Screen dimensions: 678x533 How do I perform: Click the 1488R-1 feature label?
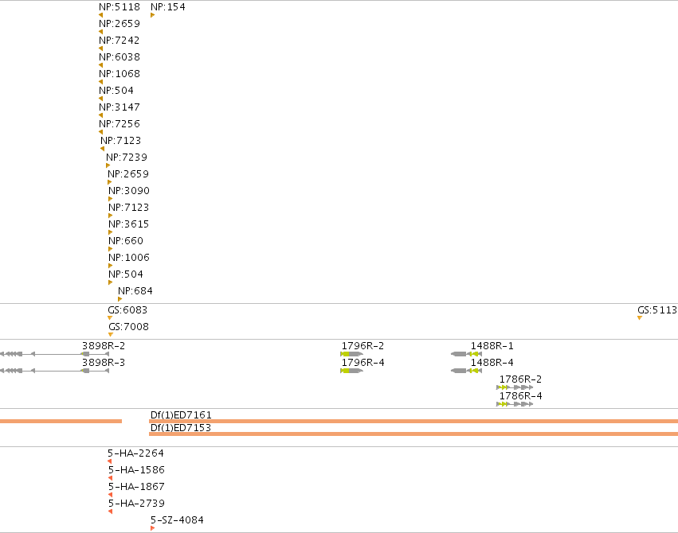click(492, 346)
